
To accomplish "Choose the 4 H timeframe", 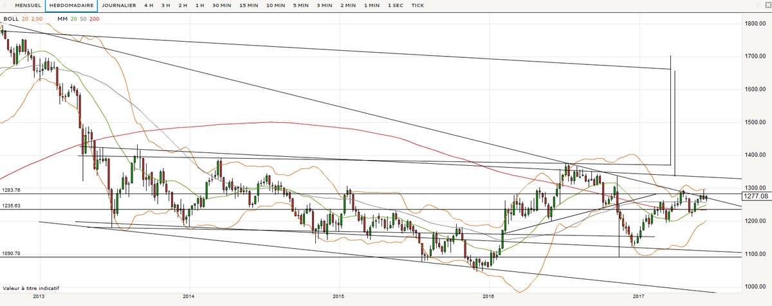I will (x=149, y=5).
